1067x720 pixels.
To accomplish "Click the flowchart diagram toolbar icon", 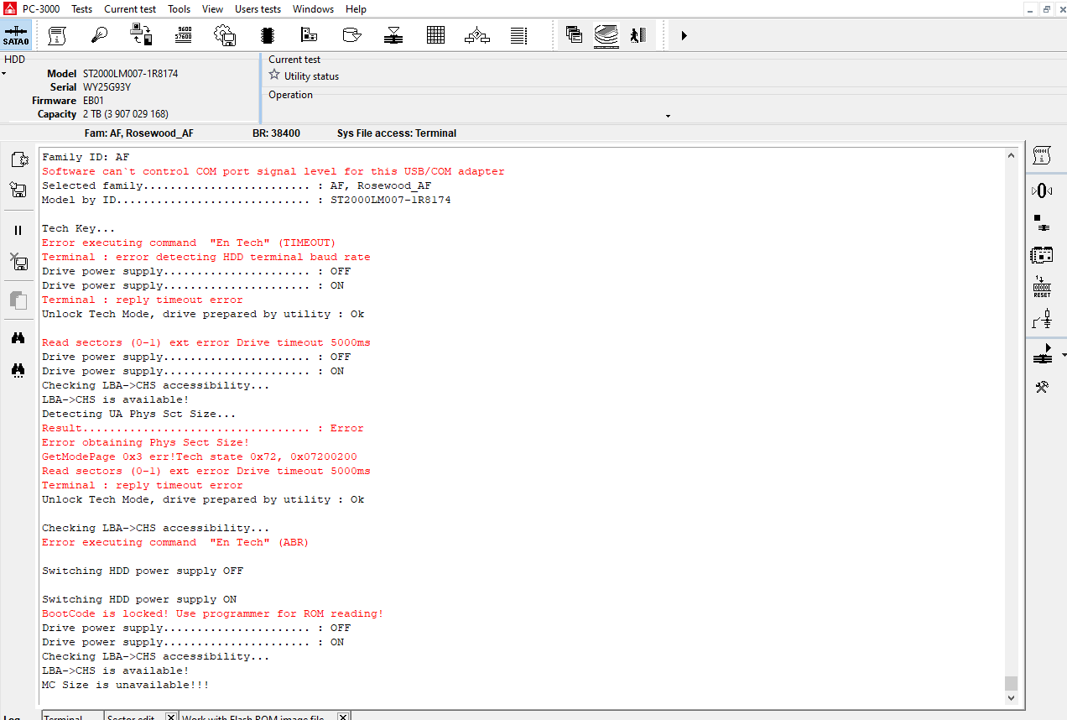I will coord(477,35).
